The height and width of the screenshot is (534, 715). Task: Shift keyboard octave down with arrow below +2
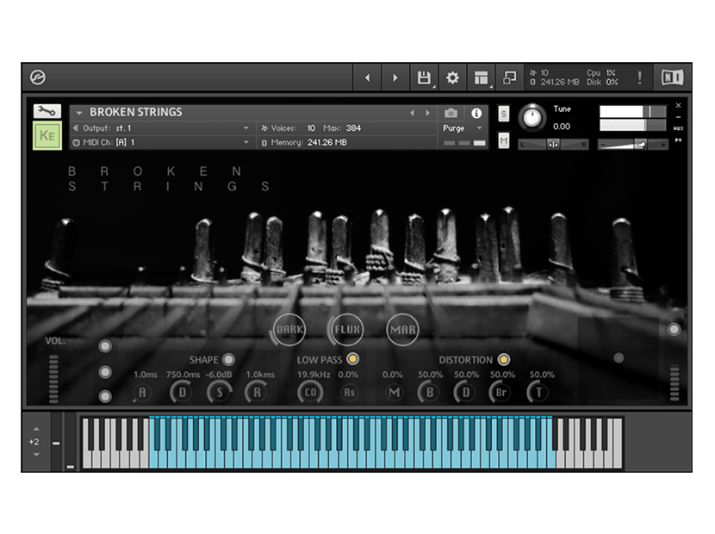coord(36,455)
